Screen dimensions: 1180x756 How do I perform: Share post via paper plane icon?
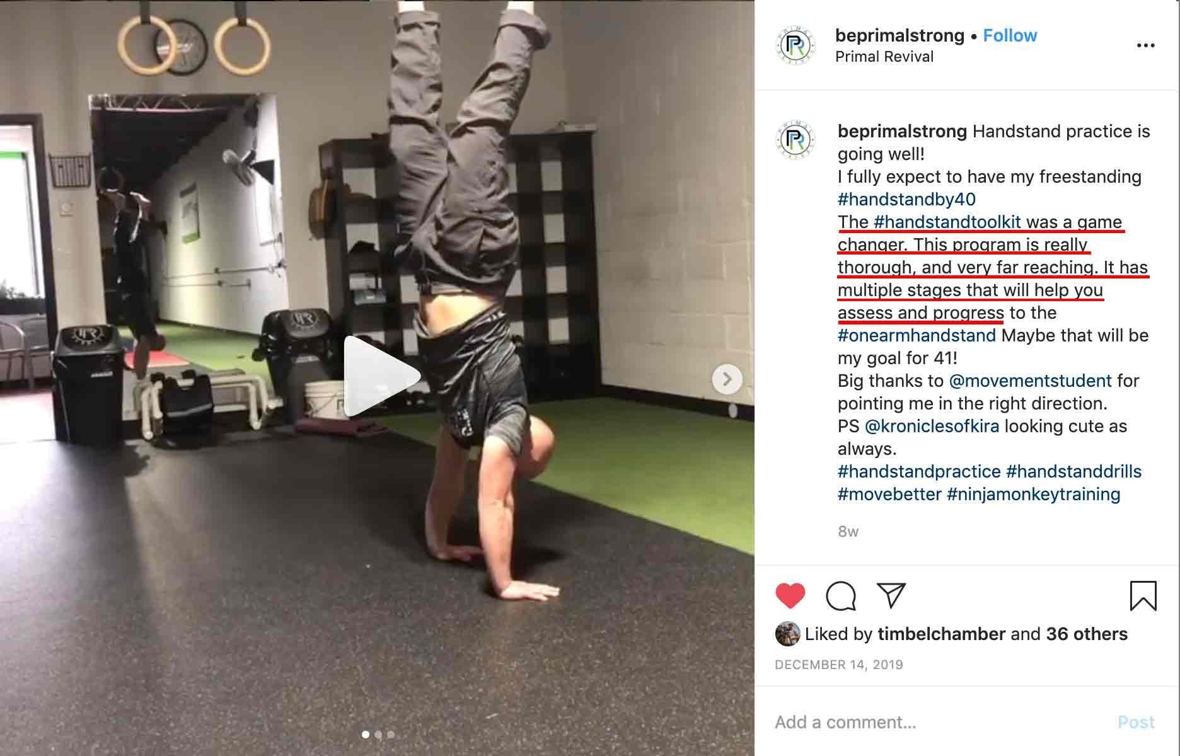point(891,595)
